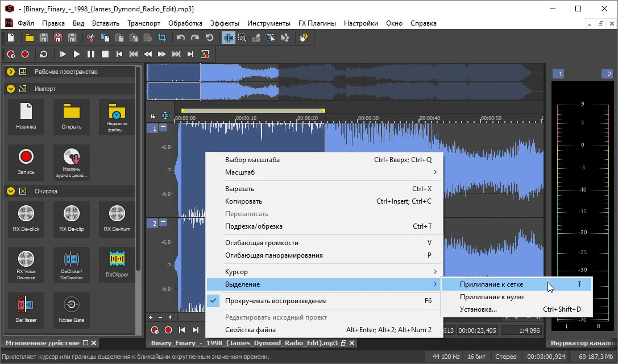Expand the Масштаб submenu
Viewport: 618px width, 364px height.
pyautogui.click(x=325, y=172)
